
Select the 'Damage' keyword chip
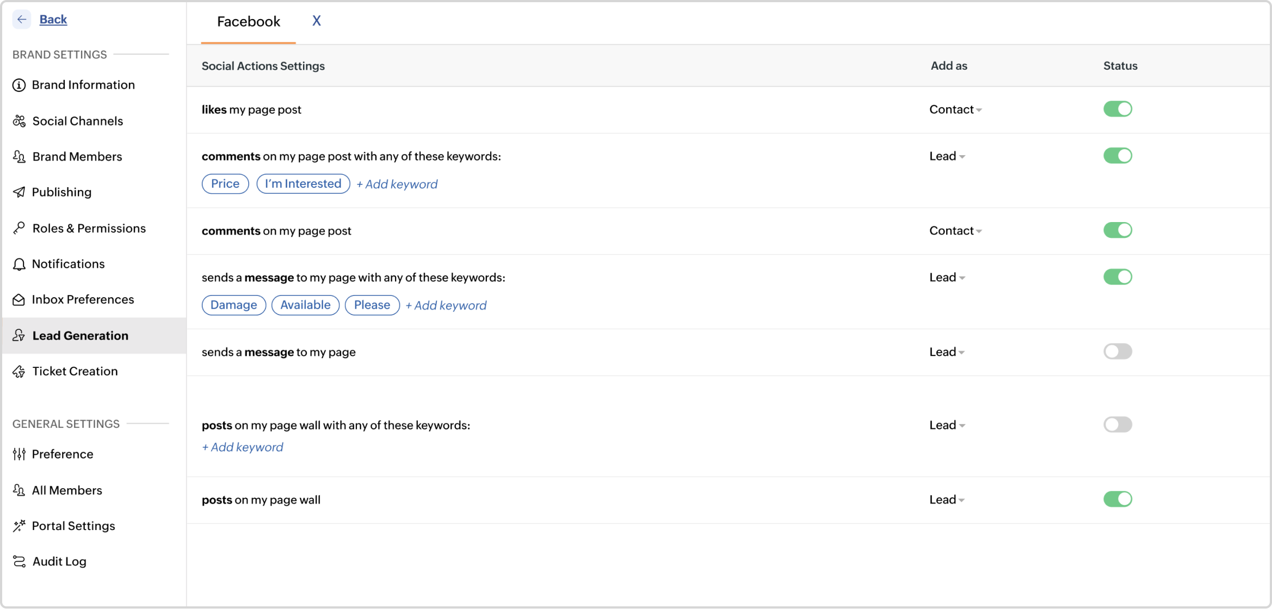point(233,305)
